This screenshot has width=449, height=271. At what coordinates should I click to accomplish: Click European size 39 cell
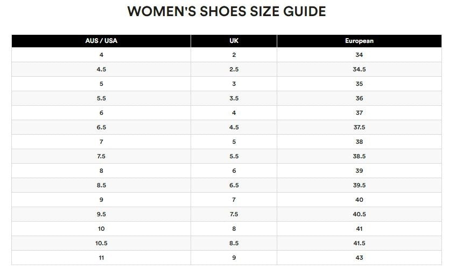point(359,171)
